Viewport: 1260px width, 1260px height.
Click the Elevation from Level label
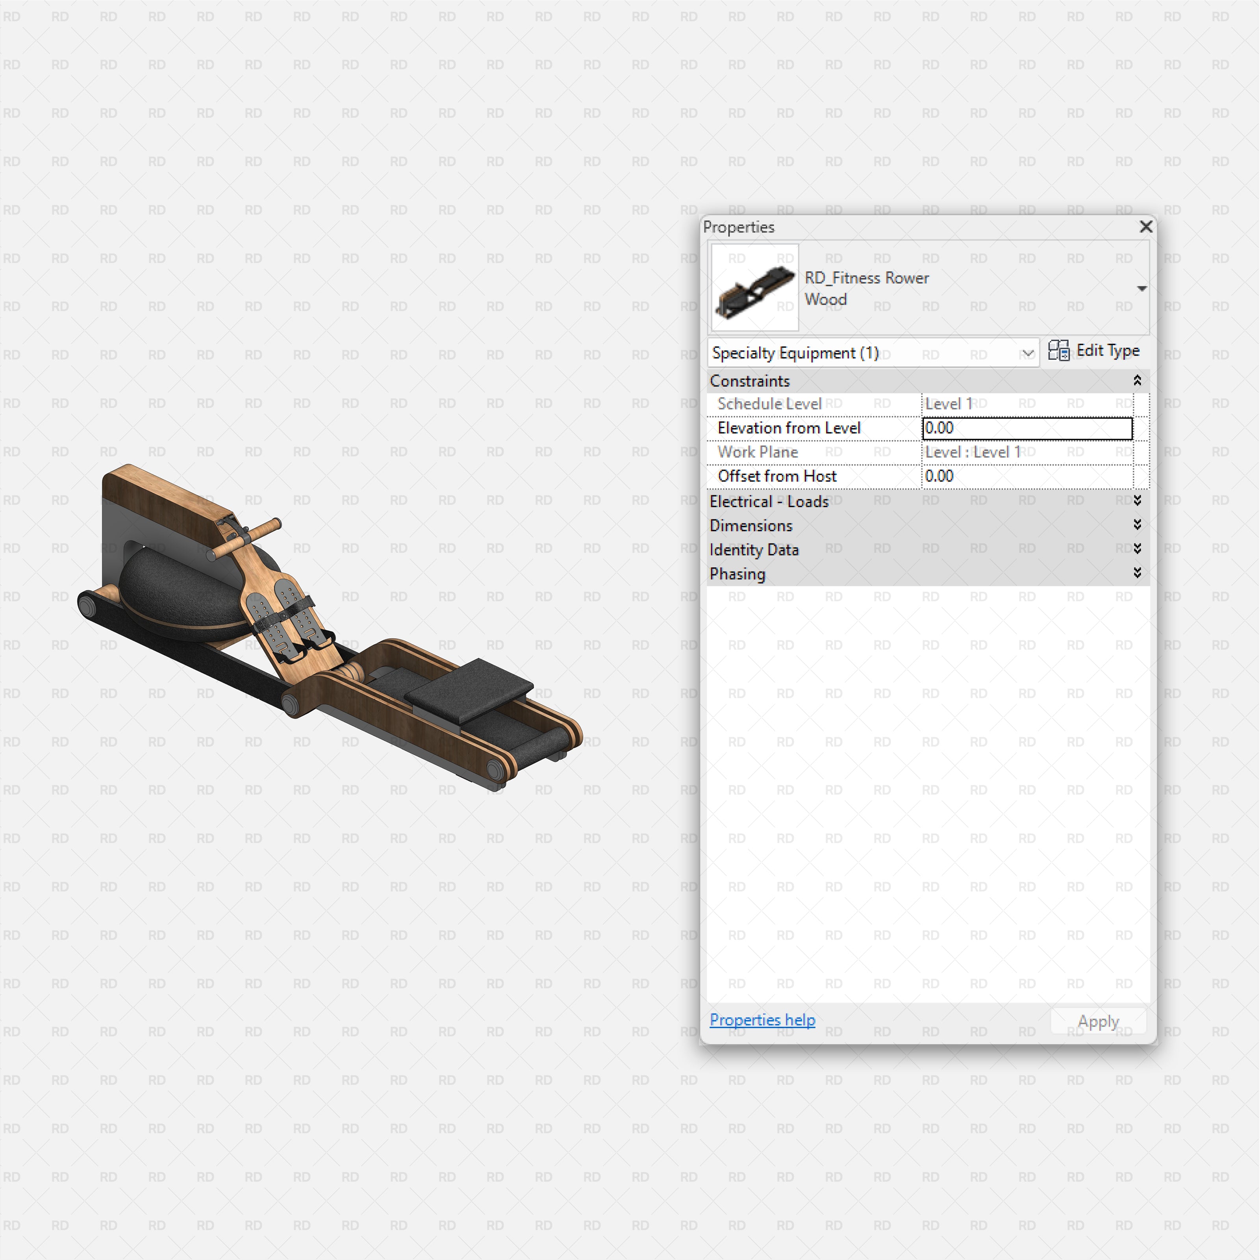pyautogui.click(x=788, y=428)
